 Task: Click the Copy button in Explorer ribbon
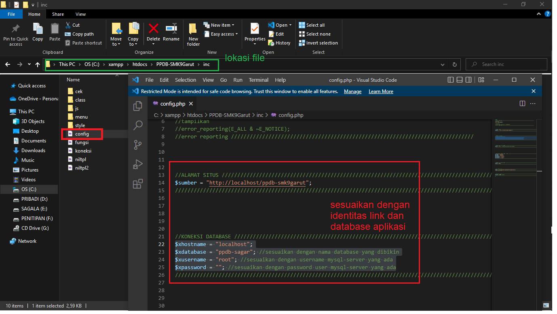38,32
